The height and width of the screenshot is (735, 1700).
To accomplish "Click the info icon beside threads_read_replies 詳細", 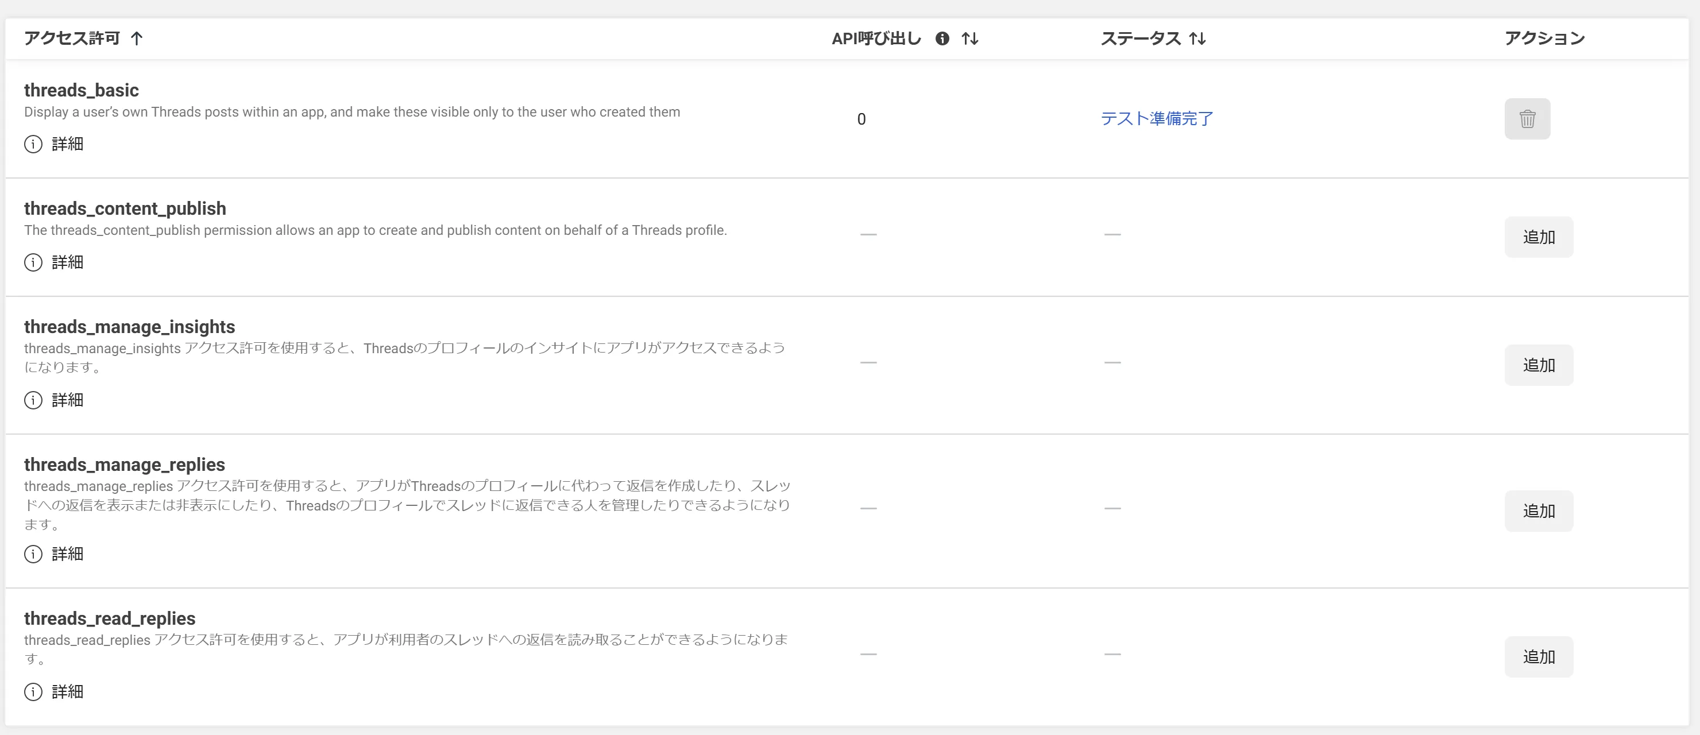I will click(x=33, y=692).
